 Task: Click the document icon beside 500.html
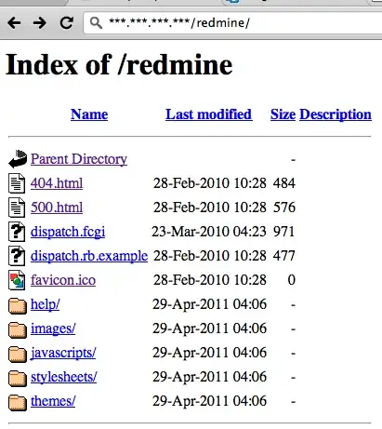coord(17,208)
